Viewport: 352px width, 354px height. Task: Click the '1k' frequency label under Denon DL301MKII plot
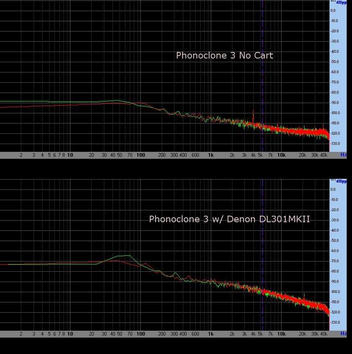[211, 334]
